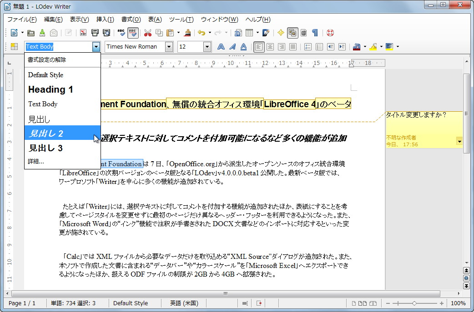Viewport: 474px width, 312px height.
Task: Open undo history dropdown arrow
Action: [210, 33]
